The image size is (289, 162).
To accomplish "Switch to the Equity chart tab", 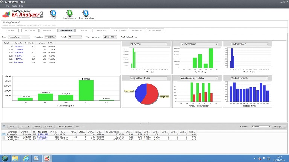I will [47, 30].
